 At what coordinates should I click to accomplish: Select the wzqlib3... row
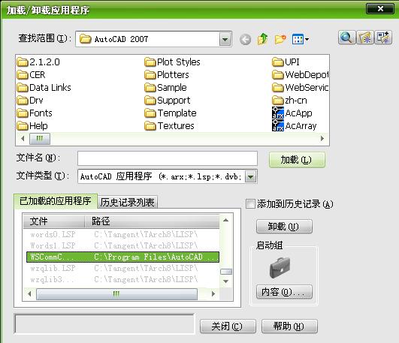coord(122,279)
